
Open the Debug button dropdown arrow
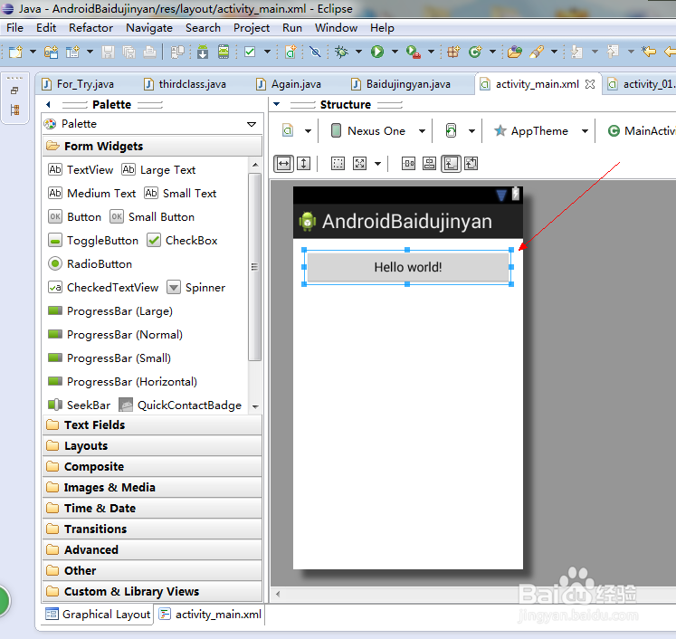[x=358, y=52]
